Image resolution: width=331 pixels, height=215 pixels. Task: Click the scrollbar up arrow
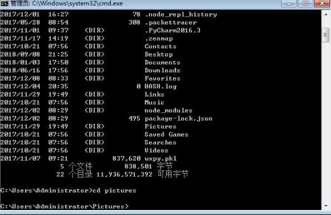(326, 14)
